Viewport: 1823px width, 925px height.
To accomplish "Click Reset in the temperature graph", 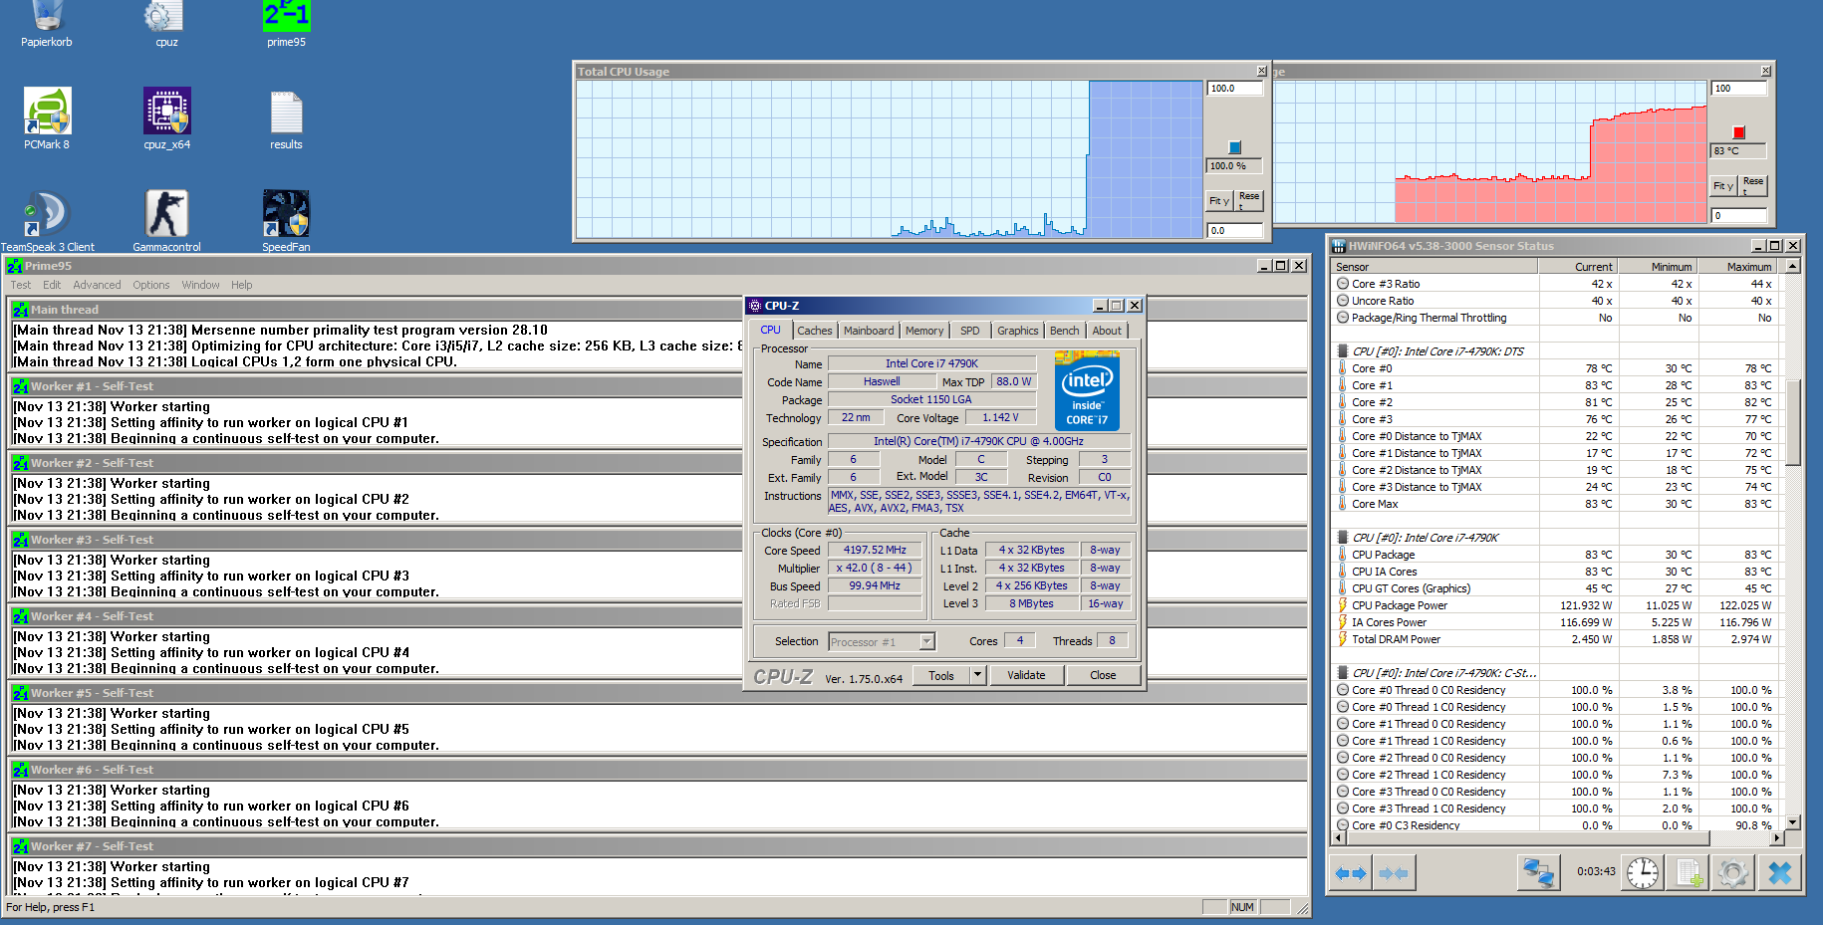I will pyautogui.click(x=1753, y=186).
